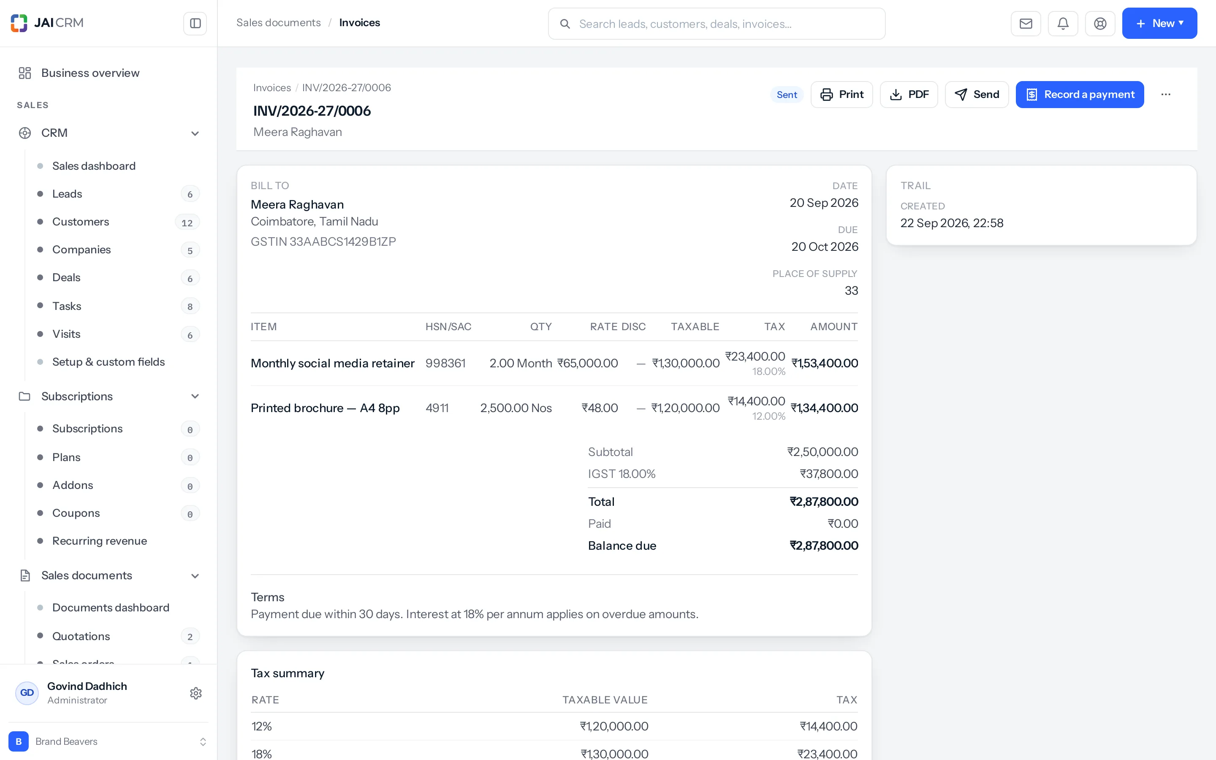Focus the global search field
This screenshot has height=760, width=1216.
717,24
